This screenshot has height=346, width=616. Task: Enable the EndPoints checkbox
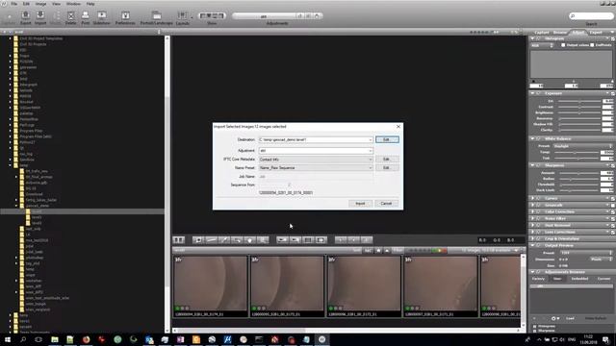coord(592,45)
